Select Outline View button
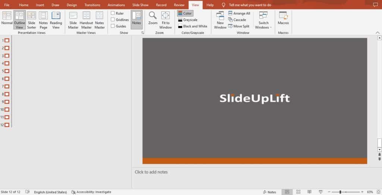This screenshot has width=382, height=195. [19, 20]
